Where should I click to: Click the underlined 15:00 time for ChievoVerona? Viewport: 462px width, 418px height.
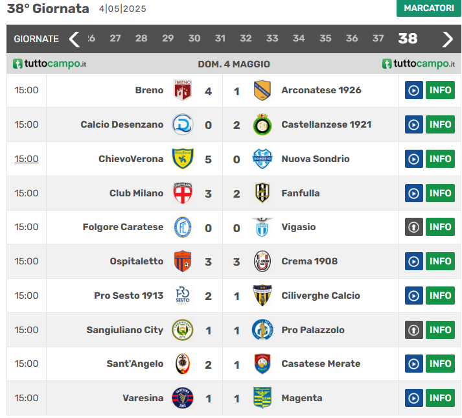pyautogui.click(x=27, y=159)
